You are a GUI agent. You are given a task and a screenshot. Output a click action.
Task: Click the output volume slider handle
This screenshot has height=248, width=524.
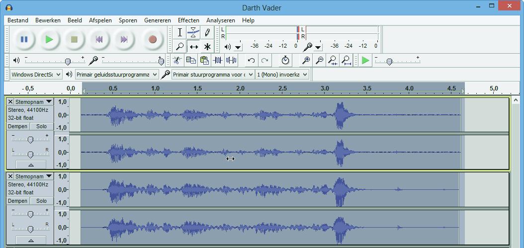[x=68, y=62]
